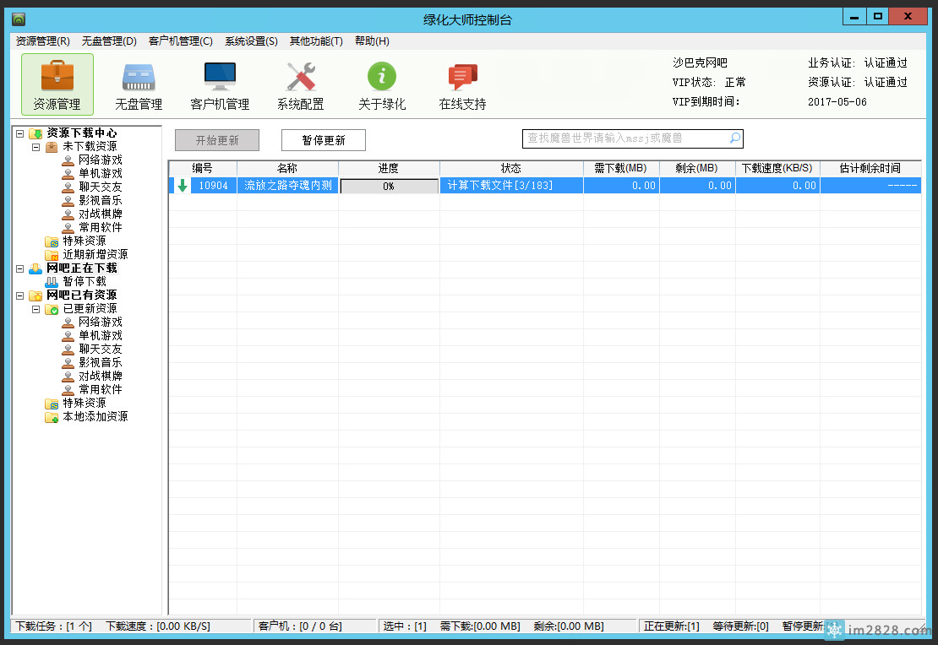Click the 暂停更新 button
Viewport: 938px width, 645px height.
tap(323, 140)
